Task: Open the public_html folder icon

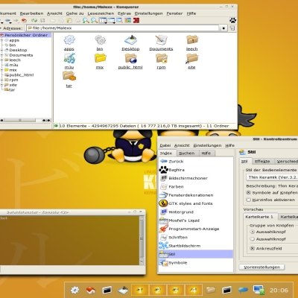Action: pos(130,59)
